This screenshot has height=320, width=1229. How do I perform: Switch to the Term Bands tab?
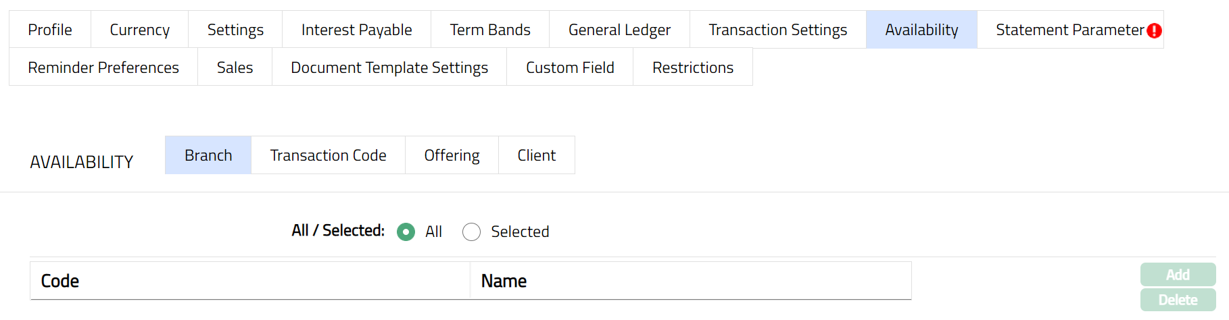click(490, 30)
